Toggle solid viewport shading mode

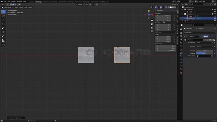(171, 7)
